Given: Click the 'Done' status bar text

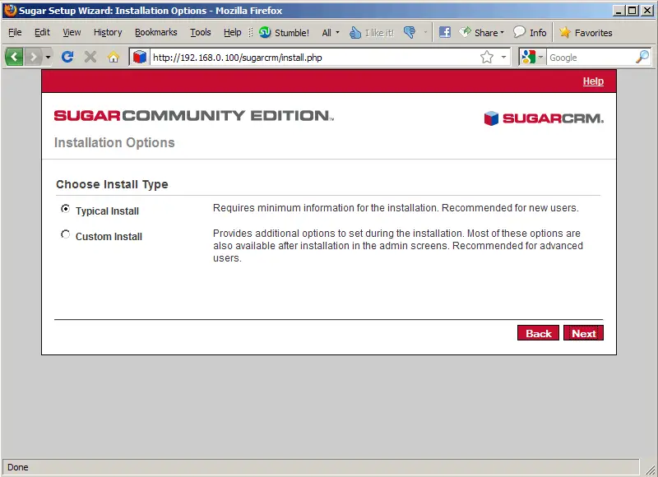Looking at the screenshot, I should coord(17,467).
